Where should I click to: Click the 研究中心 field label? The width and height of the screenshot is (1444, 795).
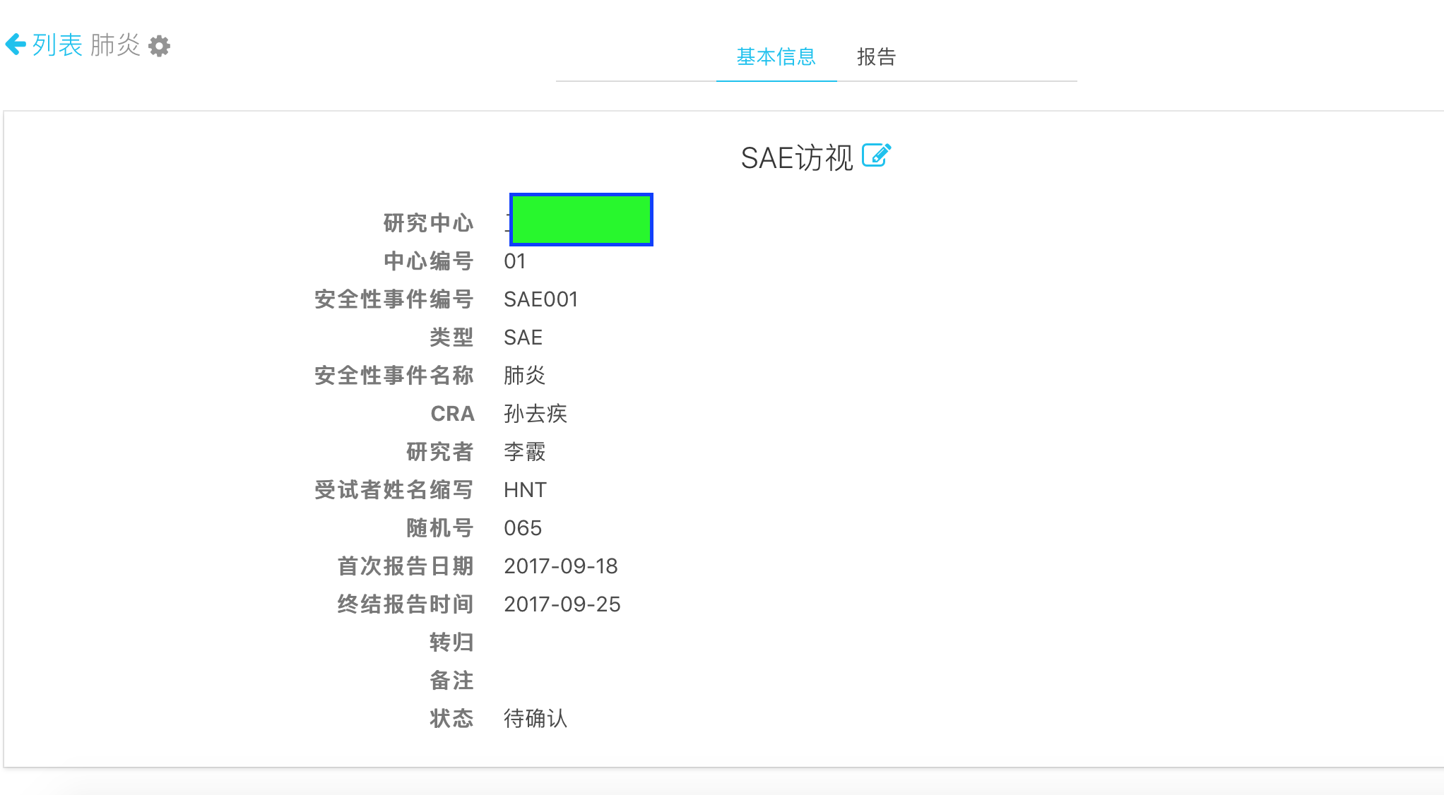click(428, 223)
